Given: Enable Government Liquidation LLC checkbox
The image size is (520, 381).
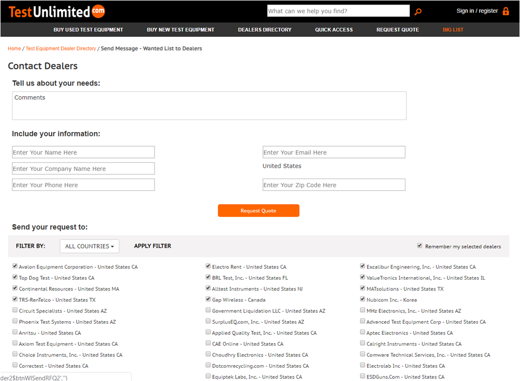Looking at the screenshot, I should tap(208, 310).
